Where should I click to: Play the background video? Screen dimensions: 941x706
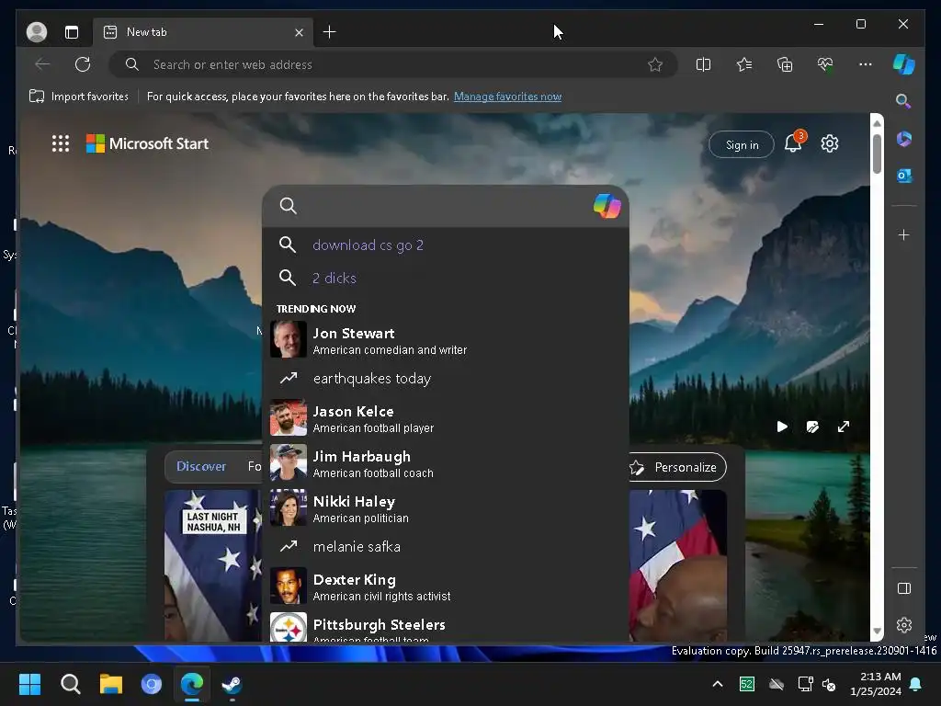pos(782,427)
